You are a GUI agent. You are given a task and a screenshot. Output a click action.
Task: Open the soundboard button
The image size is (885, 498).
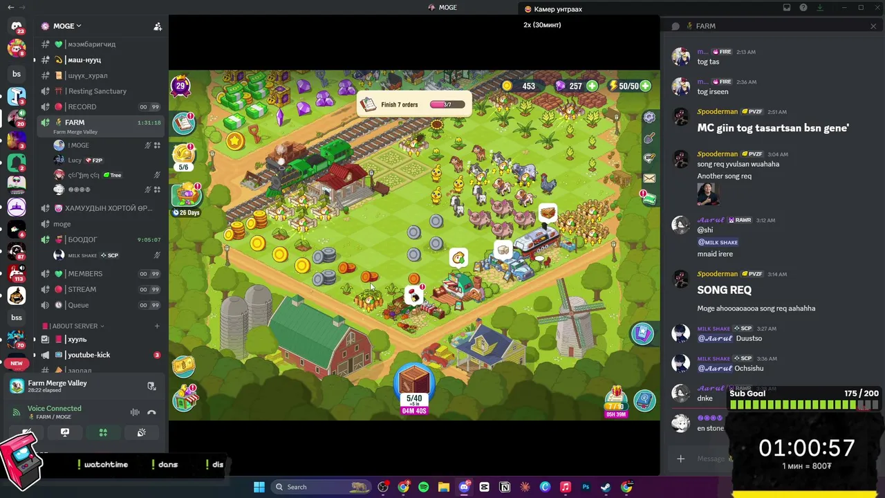point(141,432)
